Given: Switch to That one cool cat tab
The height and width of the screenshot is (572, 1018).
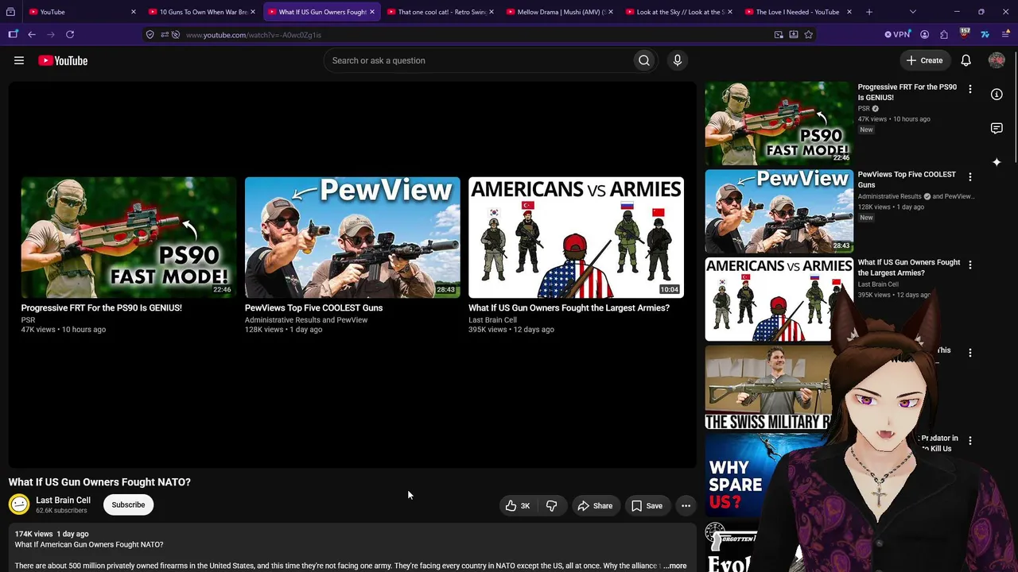Looking at the screenshot, I should pos(440,12).
